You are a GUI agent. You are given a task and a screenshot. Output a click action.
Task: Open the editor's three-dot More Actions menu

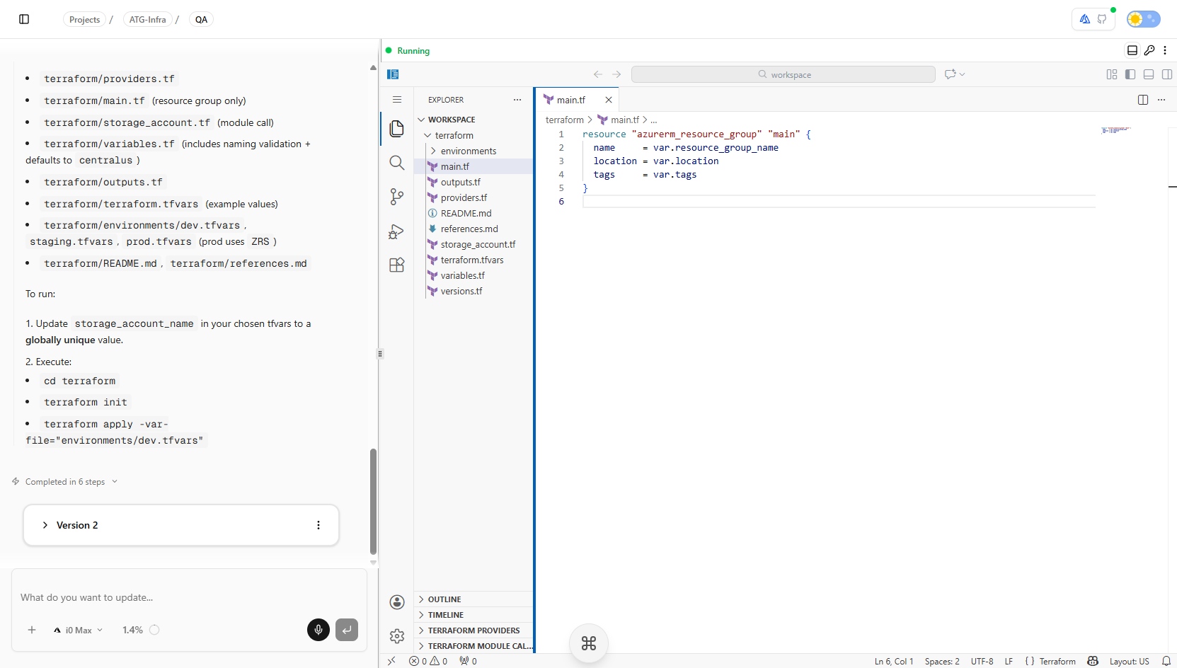[1161, 100]
